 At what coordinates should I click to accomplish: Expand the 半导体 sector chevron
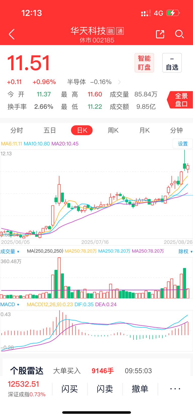(119, 82)
